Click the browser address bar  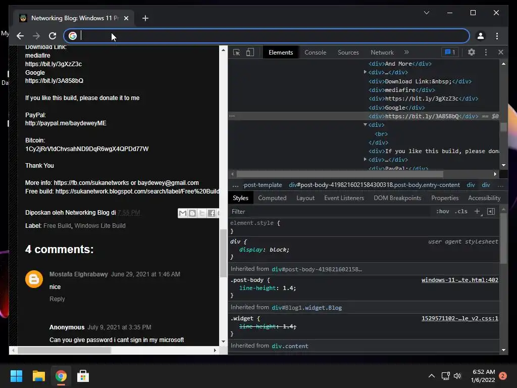coord(267,36)
